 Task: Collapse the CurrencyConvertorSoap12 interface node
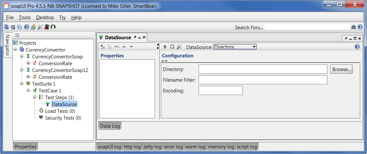click(x=22, y=70)
